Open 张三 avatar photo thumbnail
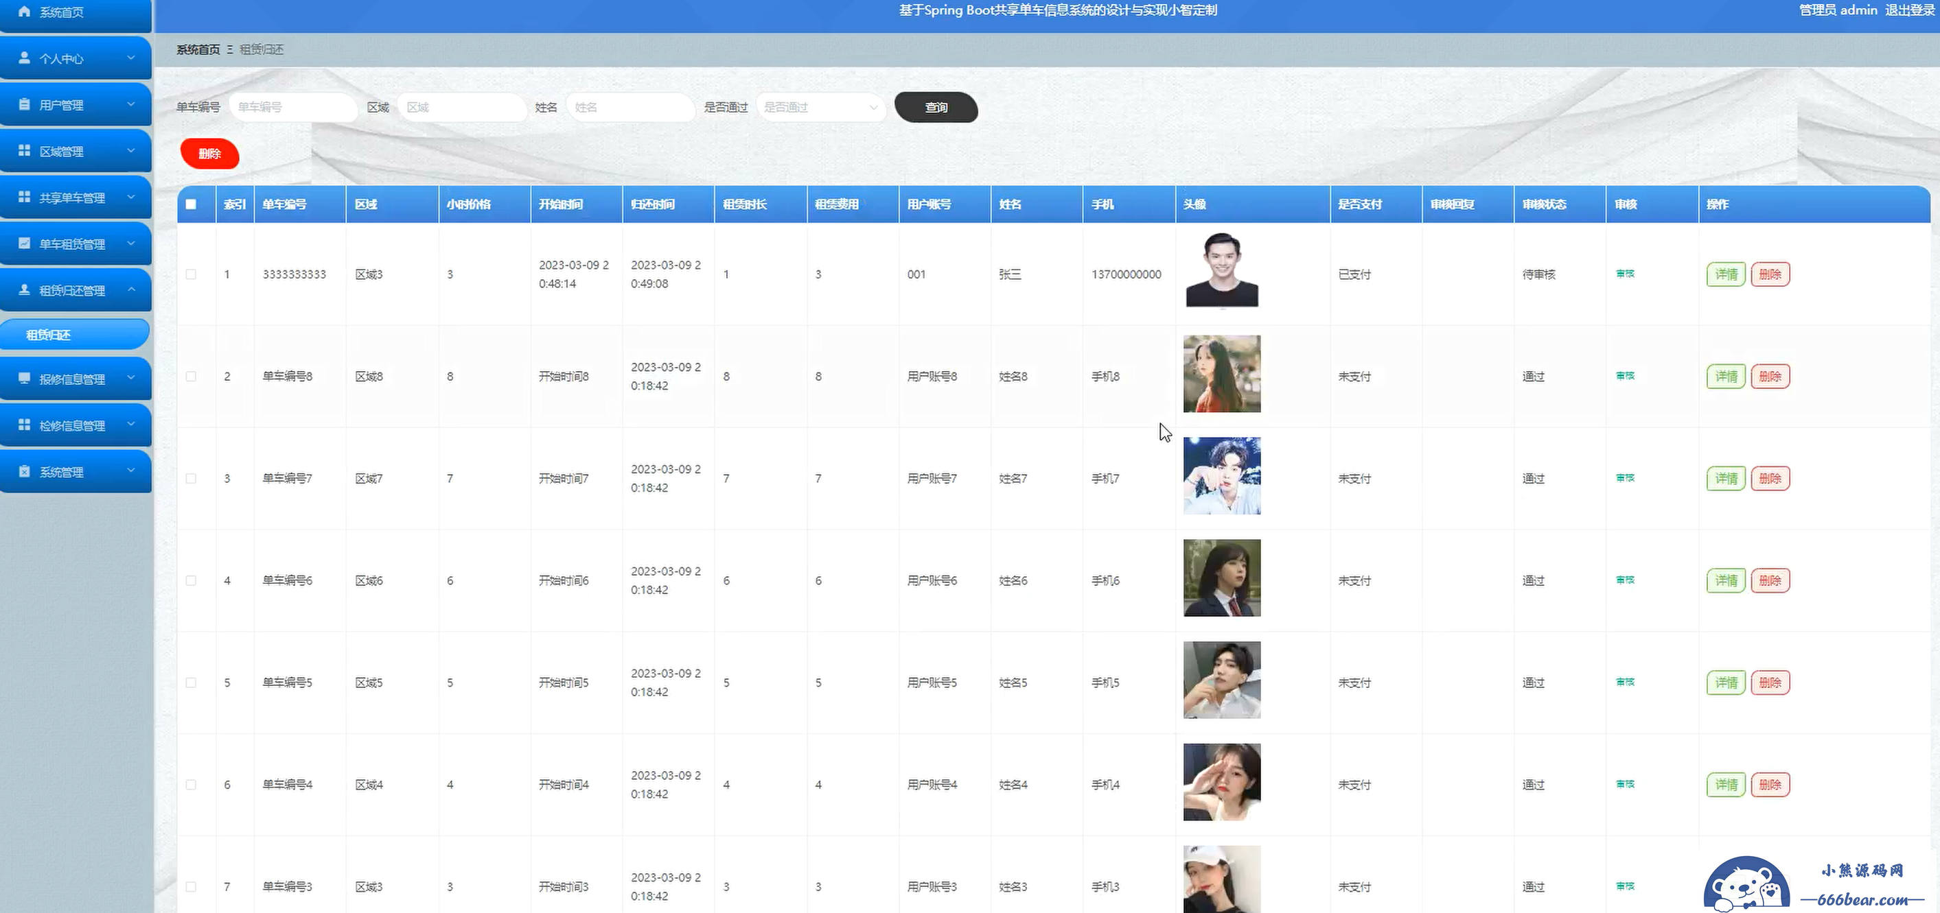Image resolution: width=1940 pixels, height=913 pixels. click(1221, 270)
